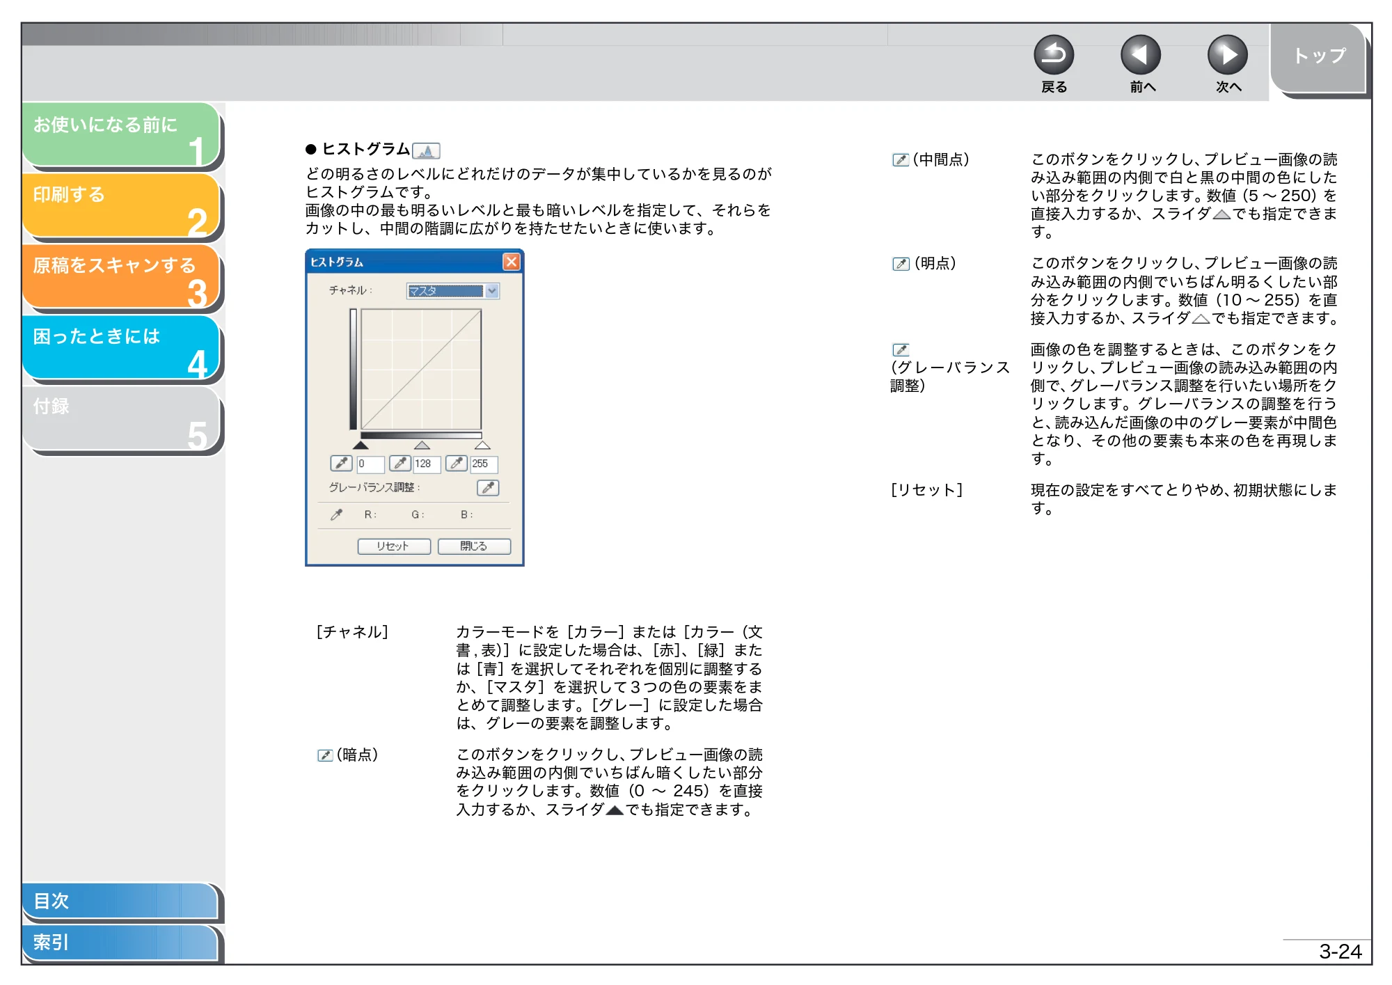Click the 閉じる button in dialog
The width and height of the screenshot is (1392, 985).
pos(474,546)
